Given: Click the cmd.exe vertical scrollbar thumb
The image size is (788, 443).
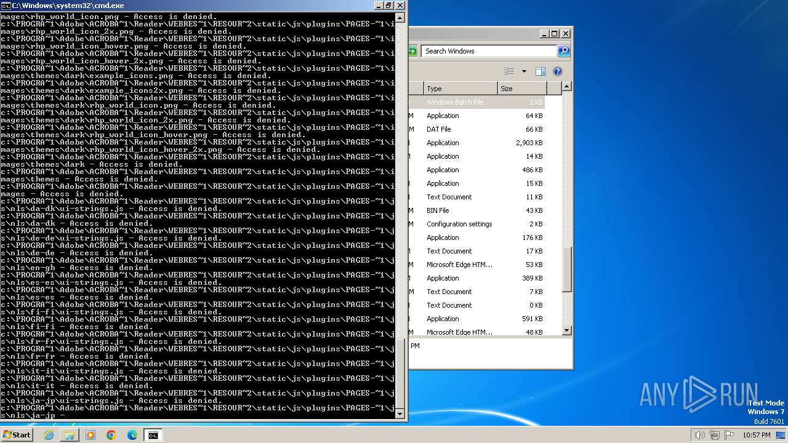Looking at the screenshot, I should click(x=401, y=373).
